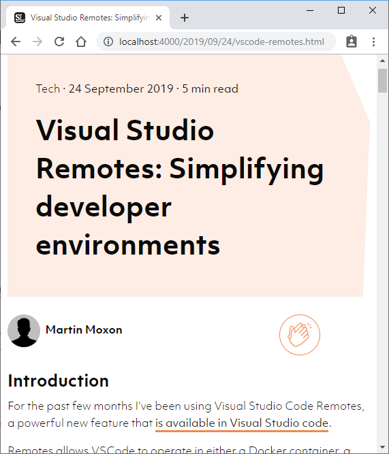Click the browser back arrow

pos(16,42)
